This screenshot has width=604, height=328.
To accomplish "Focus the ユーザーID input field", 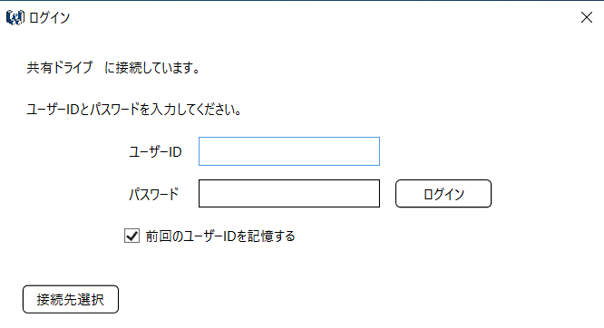I will pyautogui.click(x=289, y=151).
